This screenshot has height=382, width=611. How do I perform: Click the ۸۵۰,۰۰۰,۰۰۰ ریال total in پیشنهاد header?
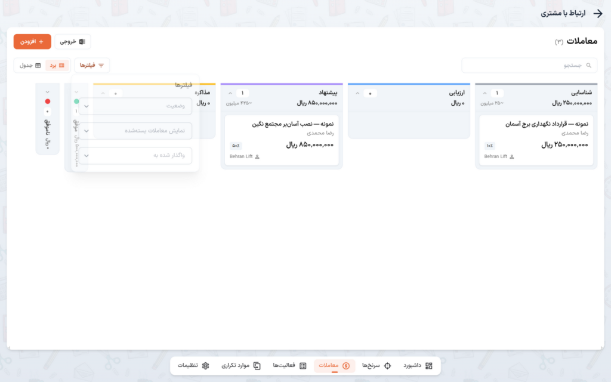pyautogui.click(x=317, y=103)
